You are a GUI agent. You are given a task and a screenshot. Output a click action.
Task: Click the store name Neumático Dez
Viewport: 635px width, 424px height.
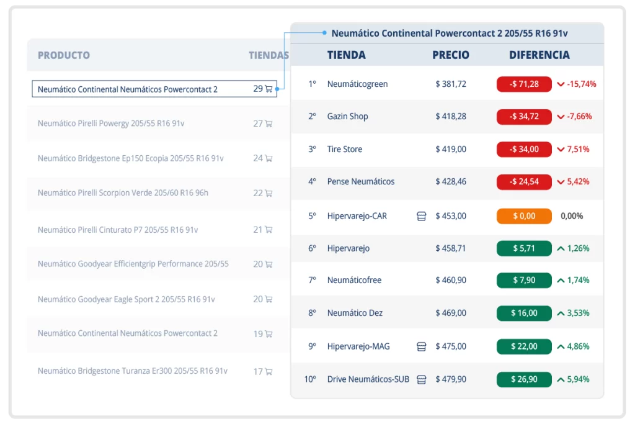[355, 313]
